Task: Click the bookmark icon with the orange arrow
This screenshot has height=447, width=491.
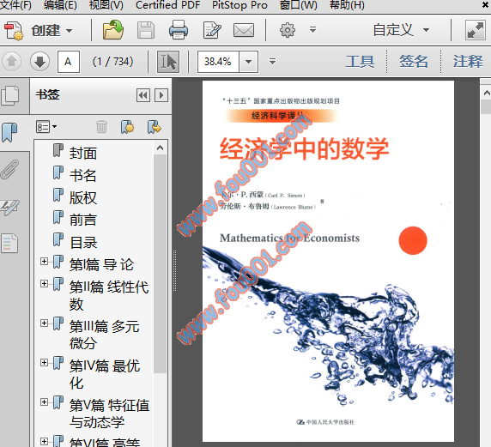Action: [x=154, y=127]
